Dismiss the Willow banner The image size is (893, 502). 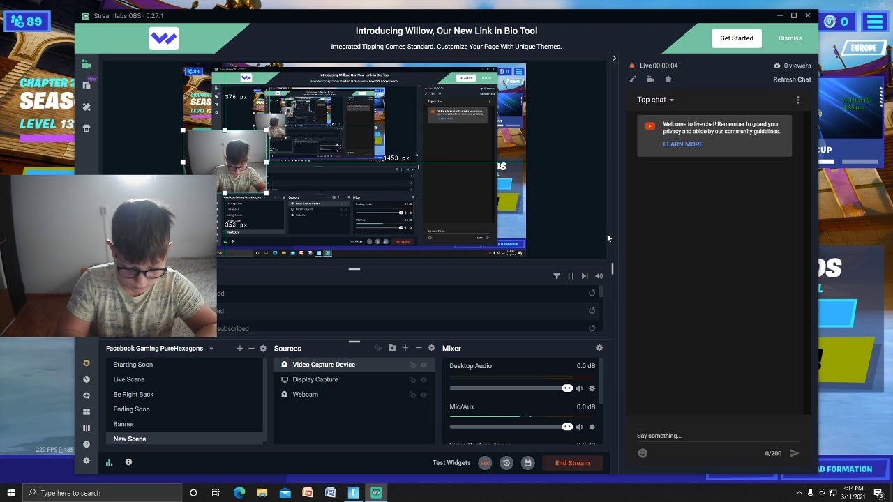[790, 38]
